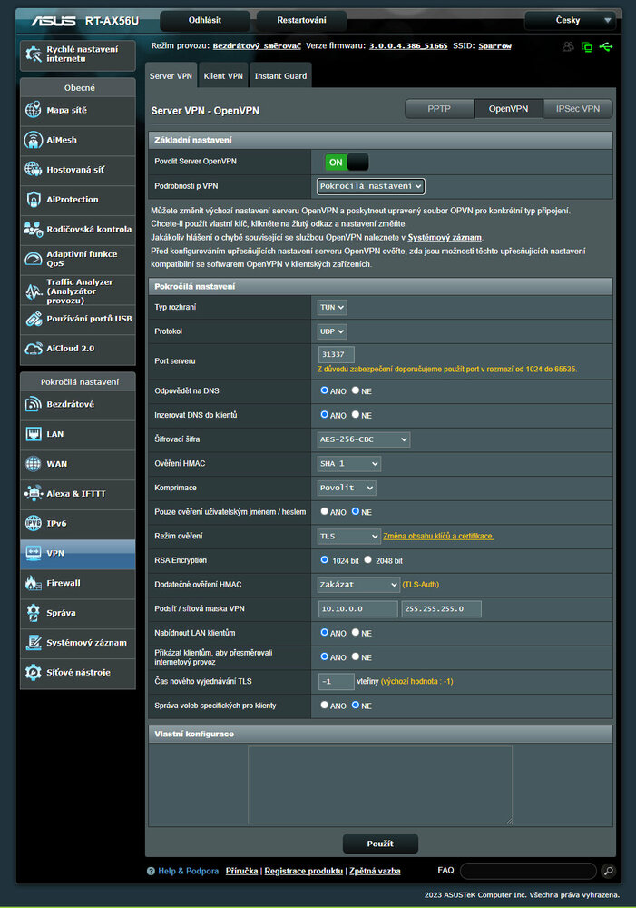
Task: Select ANO for Správa voleb specifických pro klienty
Action: (325, 706)
